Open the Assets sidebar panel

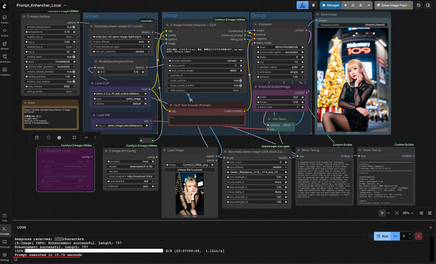click(5, 19)
